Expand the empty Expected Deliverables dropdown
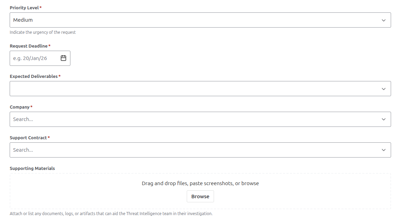 (193, 89)
